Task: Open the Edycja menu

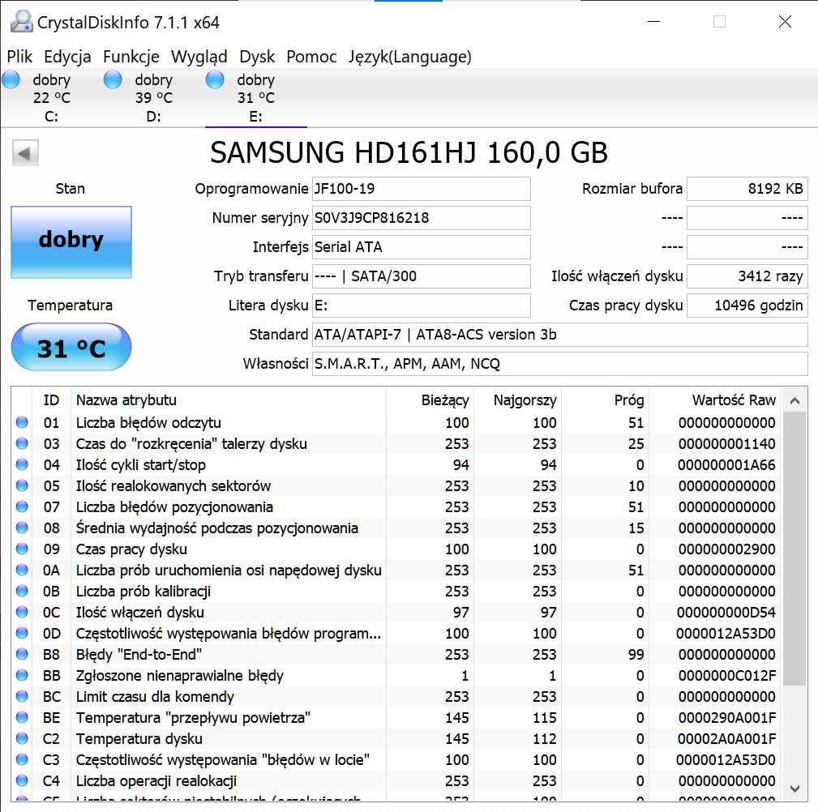Action: [67, 57]
